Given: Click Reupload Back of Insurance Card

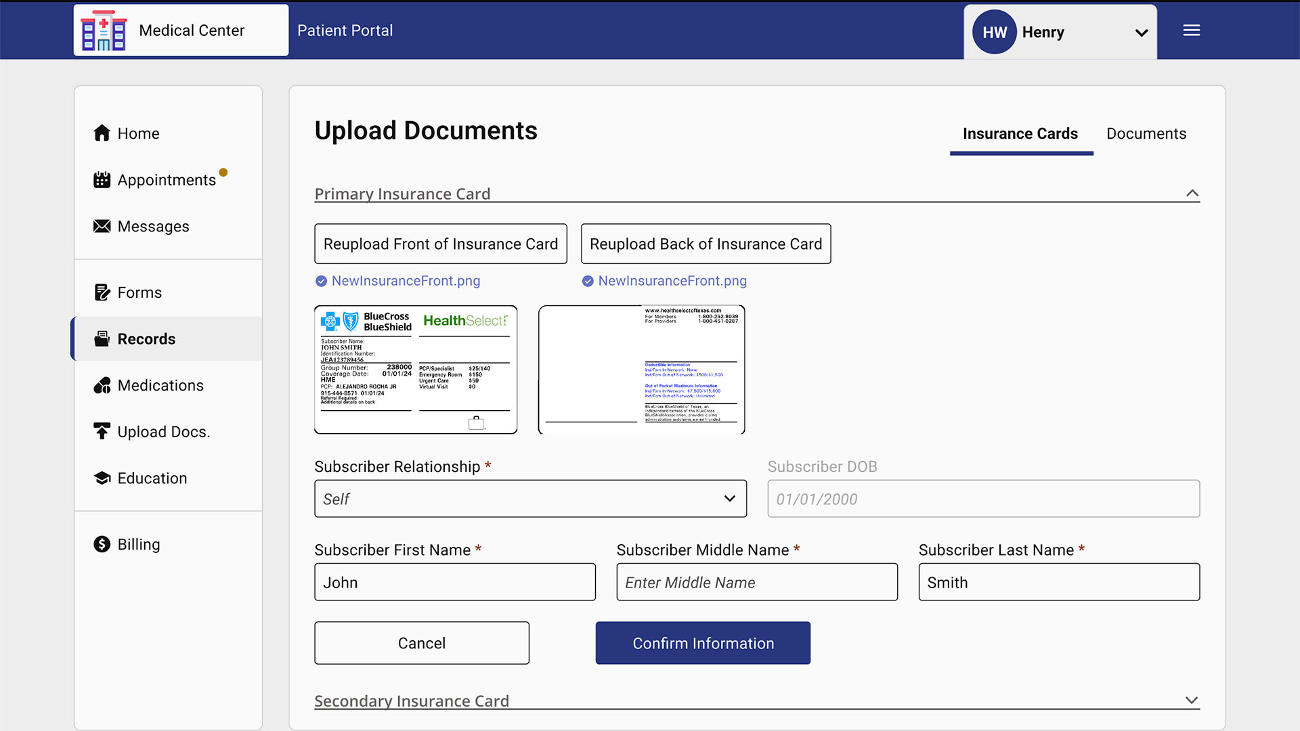Looking at the screenshot, I should point(706,244).
